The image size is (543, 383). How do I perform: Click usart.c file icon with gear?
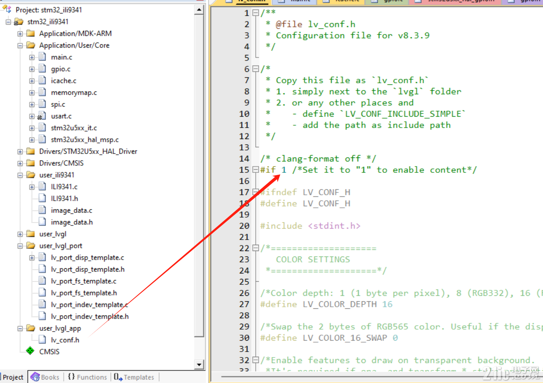click(42, 116)
